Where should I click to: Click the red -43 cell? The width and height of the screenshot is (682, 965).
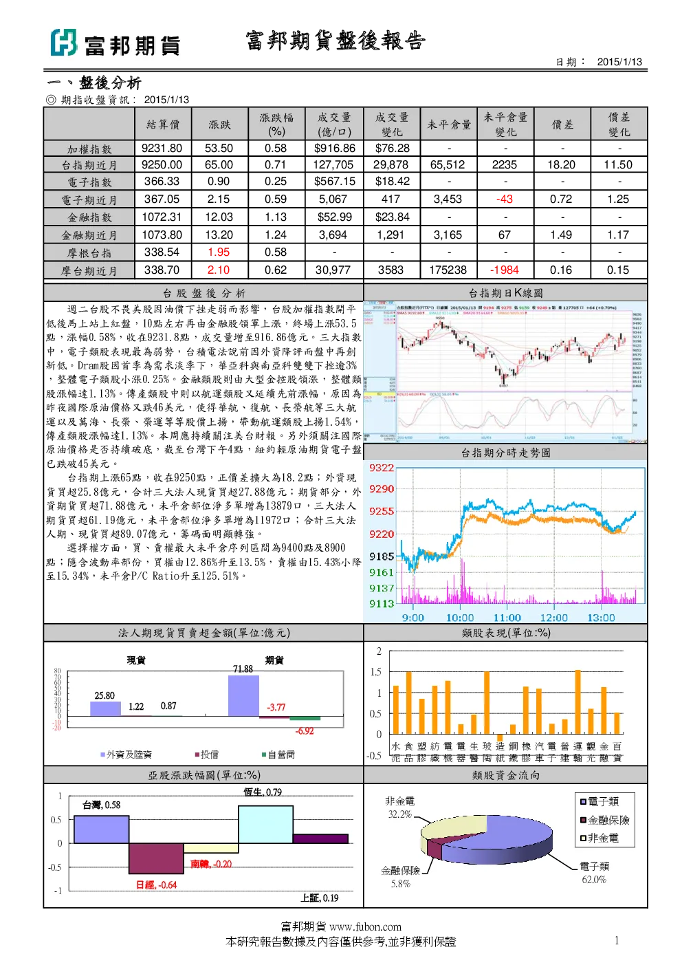click(x=505, y=199)
